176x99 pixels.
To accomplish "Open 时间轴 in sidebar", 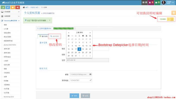I will [6, 81].
